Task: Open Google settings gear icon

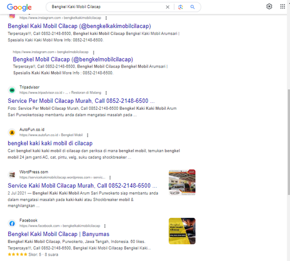Action: 269,6
